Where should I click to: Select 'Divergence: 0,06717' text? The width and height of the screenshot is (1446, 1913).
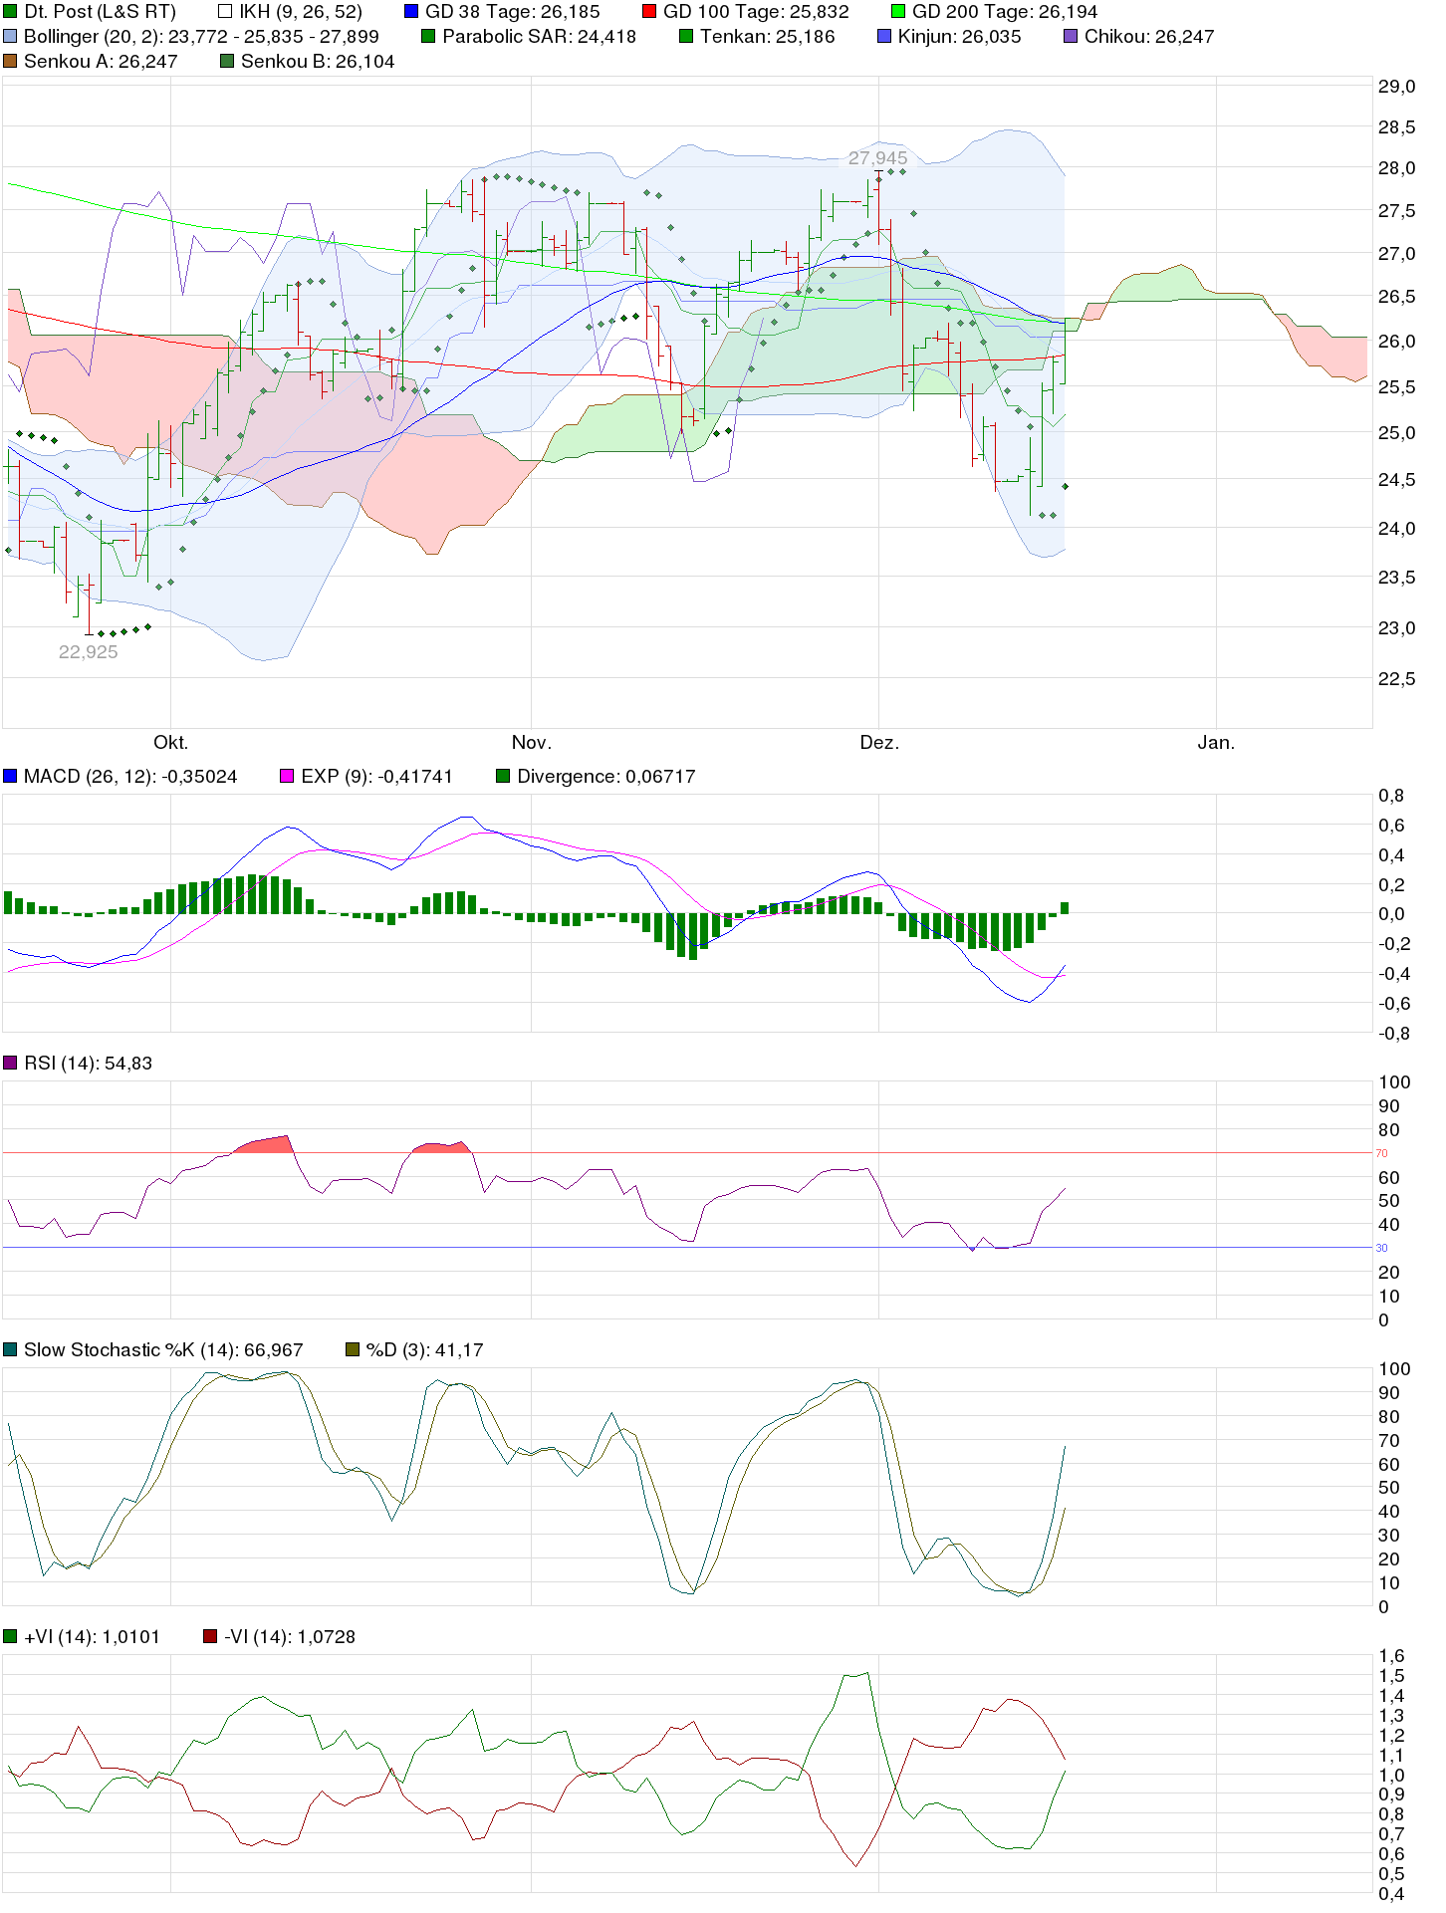[606, 777]
